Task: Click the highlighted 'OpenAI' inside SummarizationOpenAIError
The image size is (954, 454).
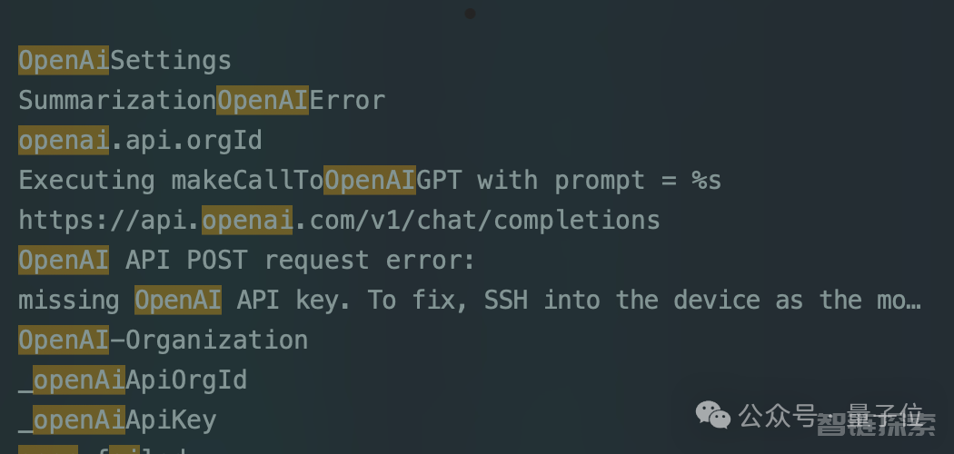Action: (x=263, y=100)
